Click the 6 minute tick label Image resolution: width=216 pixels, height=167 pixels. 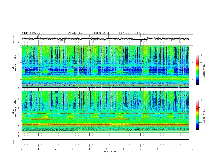pyautogui.click(x=124, y=149)
